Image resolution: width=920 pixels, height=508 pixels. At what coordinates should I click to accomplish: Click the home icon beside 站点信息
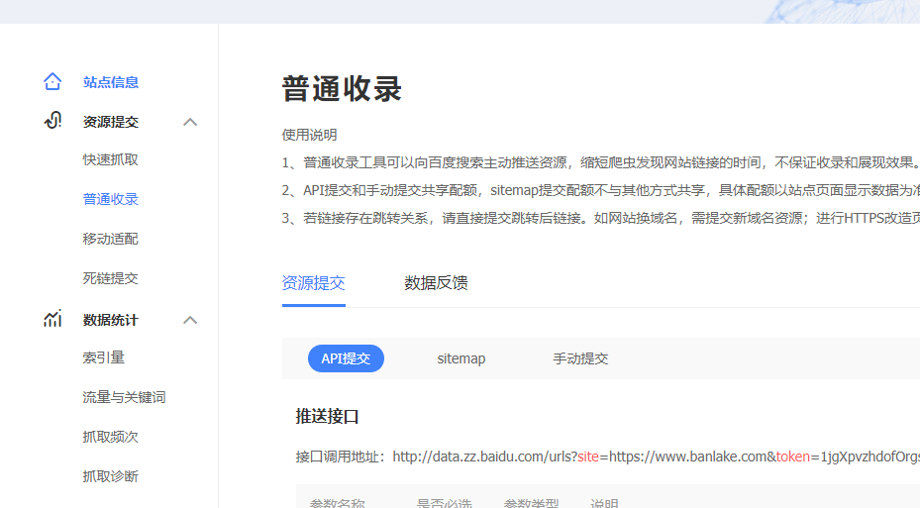pos(52,81)
